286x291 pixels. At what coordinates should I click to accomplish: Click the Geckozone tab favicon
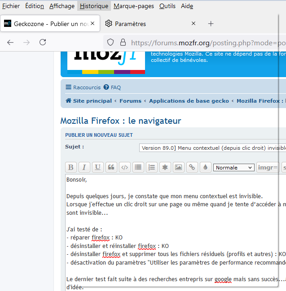click(x=8, y=23)
